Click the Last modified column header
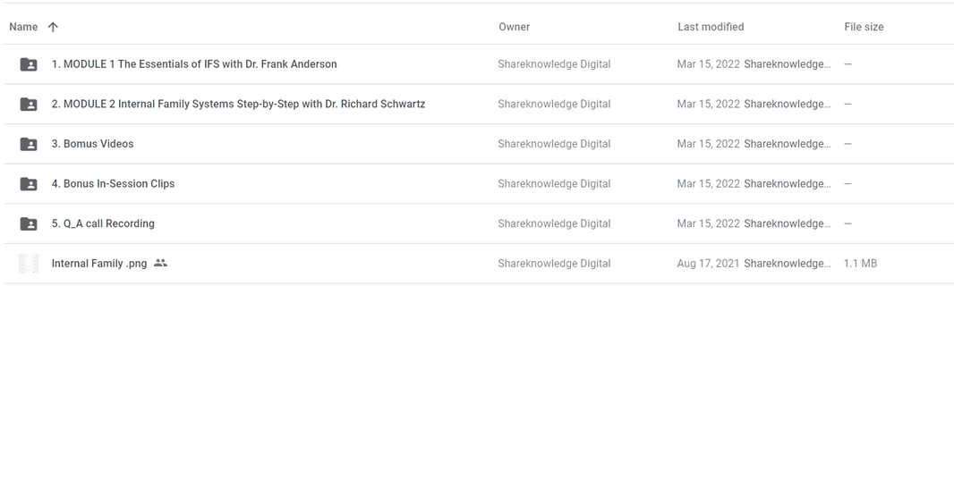The height and width of the screenshot is (497, 954). 711,27
